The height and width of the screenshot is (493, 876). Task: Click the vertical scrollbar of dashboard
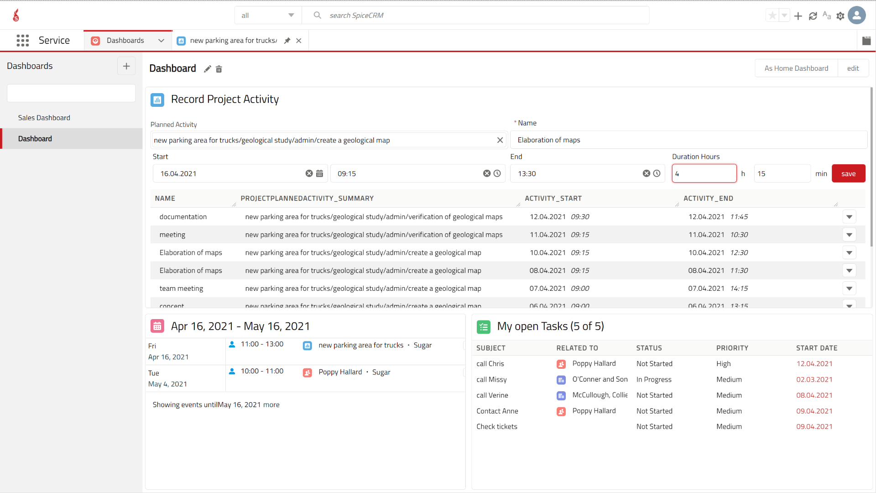[872, 167]
